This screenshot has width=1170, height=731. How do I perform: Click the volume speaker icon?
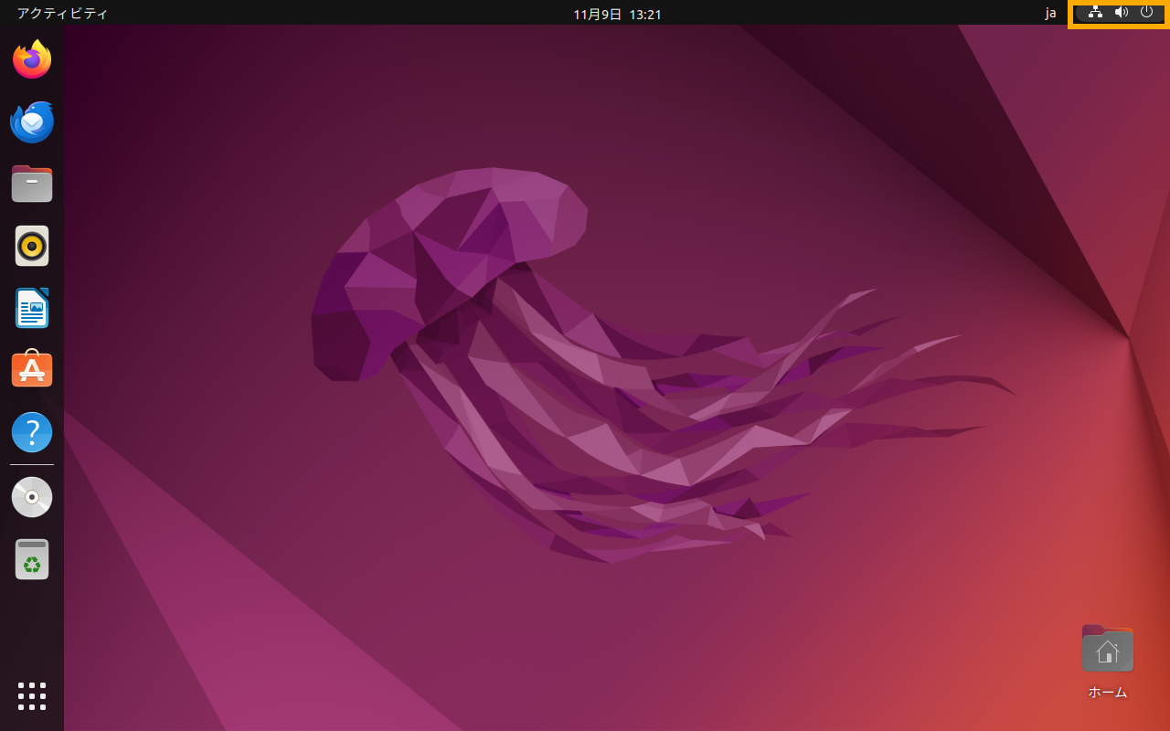(x=1122, y=12)
